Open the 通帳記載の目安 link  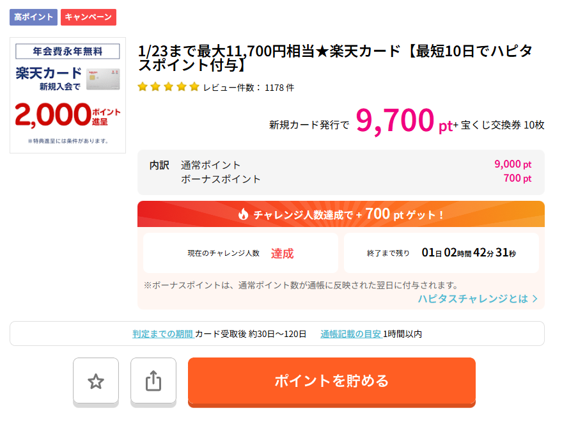[350, 334]
